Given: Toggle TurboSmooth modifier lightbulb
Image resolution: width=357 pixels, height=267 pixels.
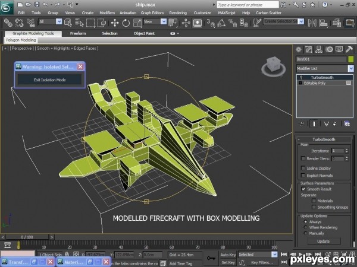Looking at the screenshot, I should 301,77.
